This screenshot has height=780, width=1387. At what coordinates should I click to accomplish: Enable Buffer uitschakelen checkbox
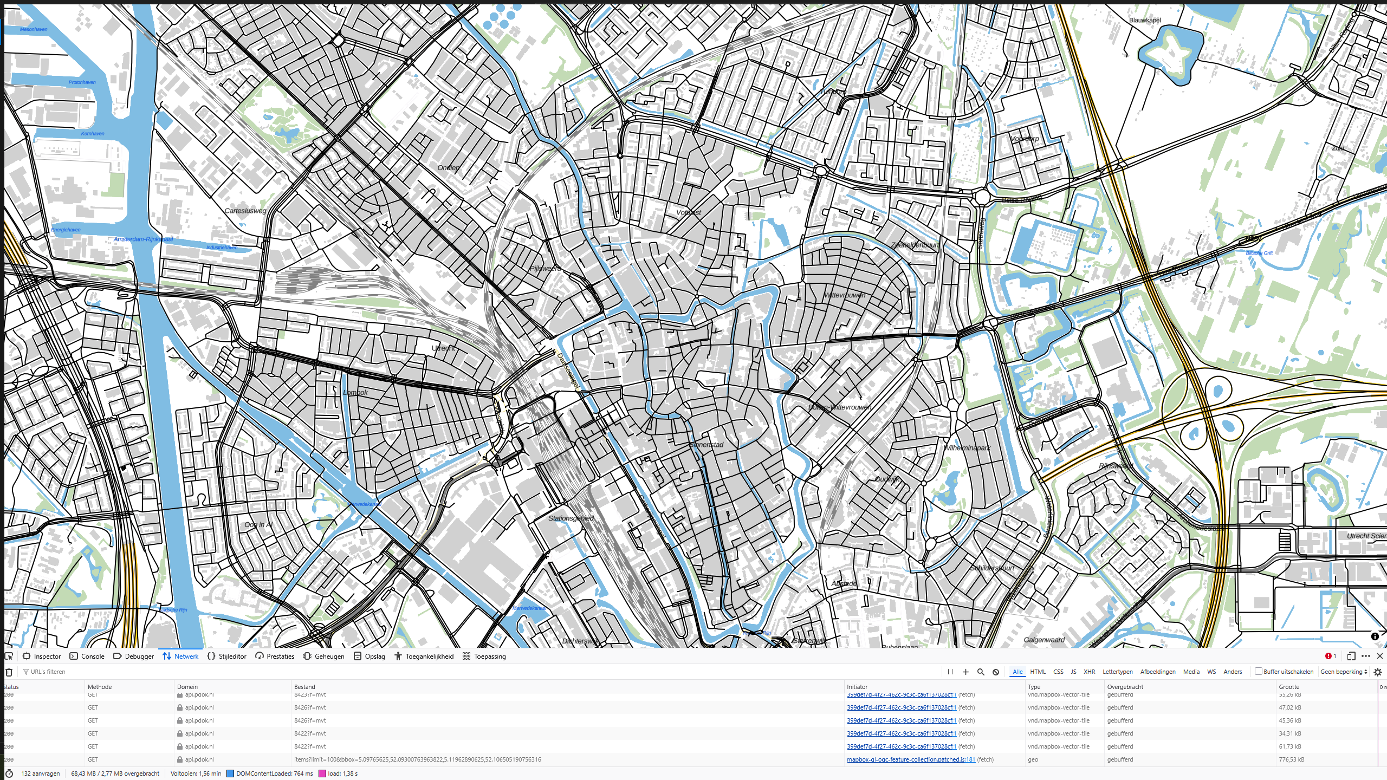tap(1259, 671)
